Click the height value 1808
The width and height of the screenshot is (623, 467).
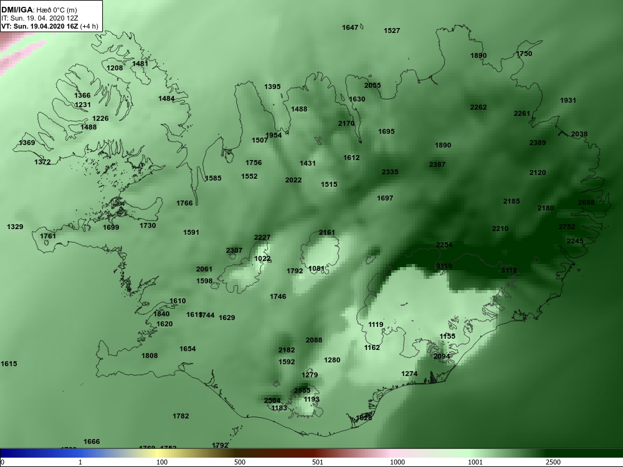click(150, 356)
